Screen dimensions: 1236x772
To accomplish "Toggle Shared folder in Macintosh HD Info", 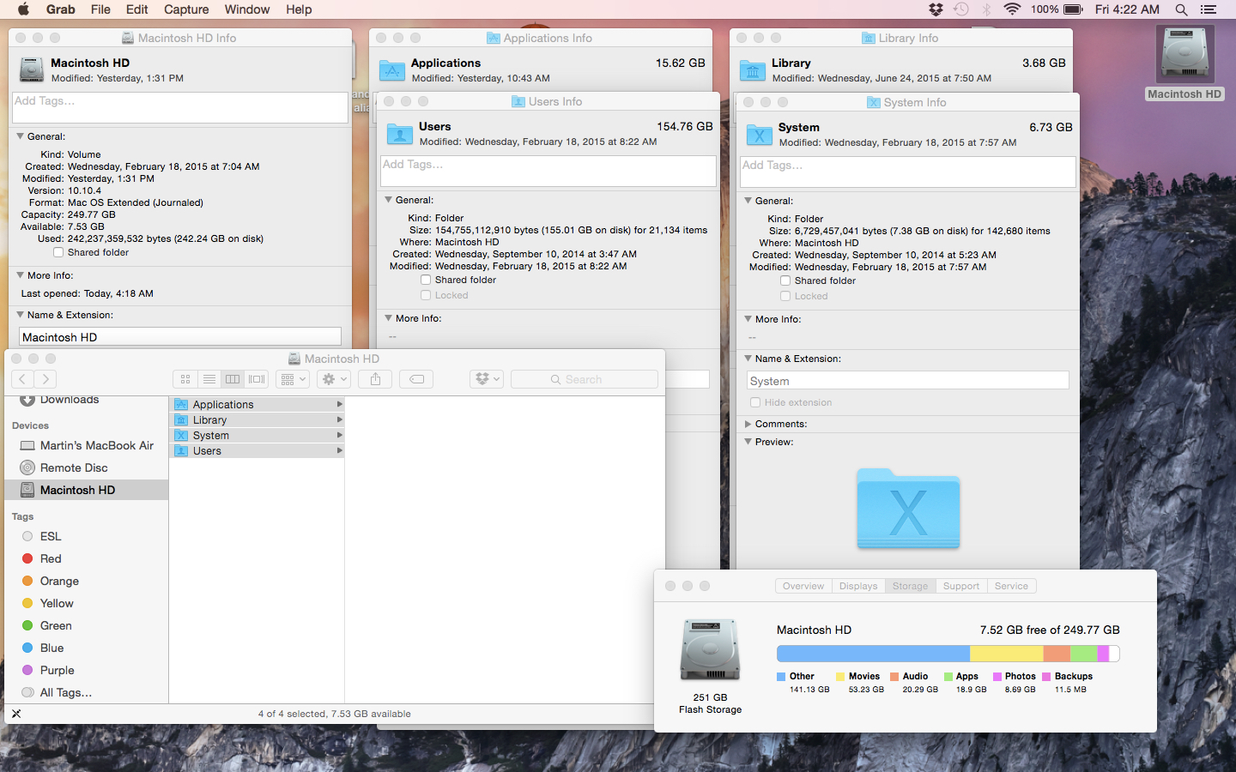I will [x=58, y=252].
